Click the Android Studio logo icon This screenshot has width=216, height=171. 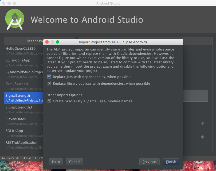pos(15,20)
